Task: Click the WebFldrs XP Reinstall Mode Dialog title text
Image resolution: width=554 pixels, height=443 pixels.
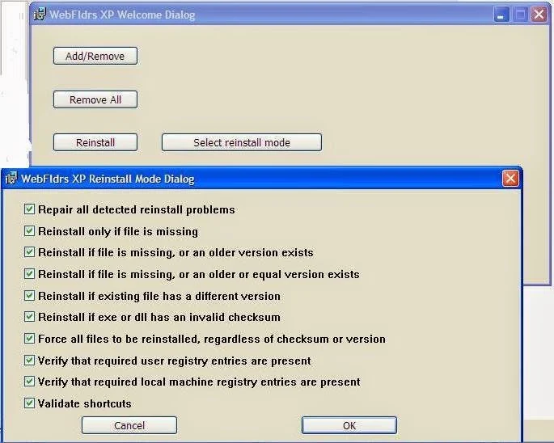Action: 108,179
